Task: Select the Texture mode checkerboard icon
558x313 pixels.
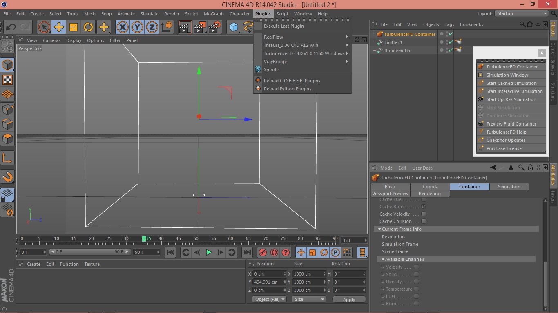Action: pos(7,79)
